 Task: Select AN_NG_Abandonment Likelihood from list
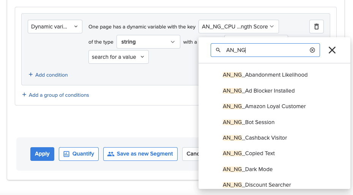(x=265, y=75)
